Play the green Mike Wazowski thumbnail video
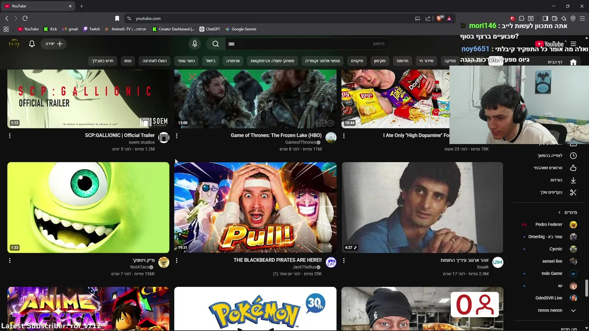 [x=88, y=207]
